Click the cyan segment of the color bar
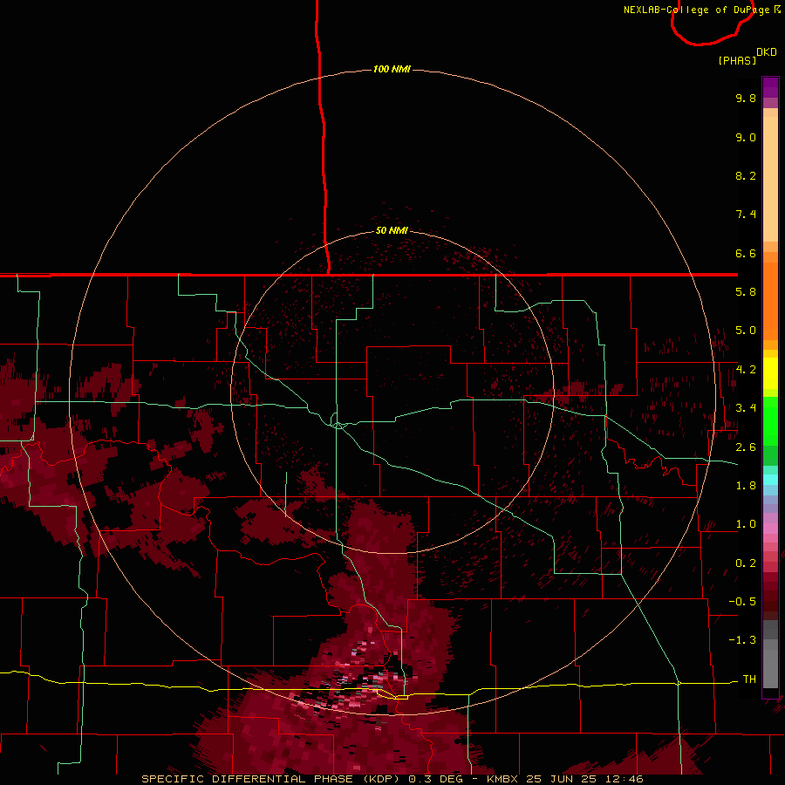 click(x=770, y=480)
